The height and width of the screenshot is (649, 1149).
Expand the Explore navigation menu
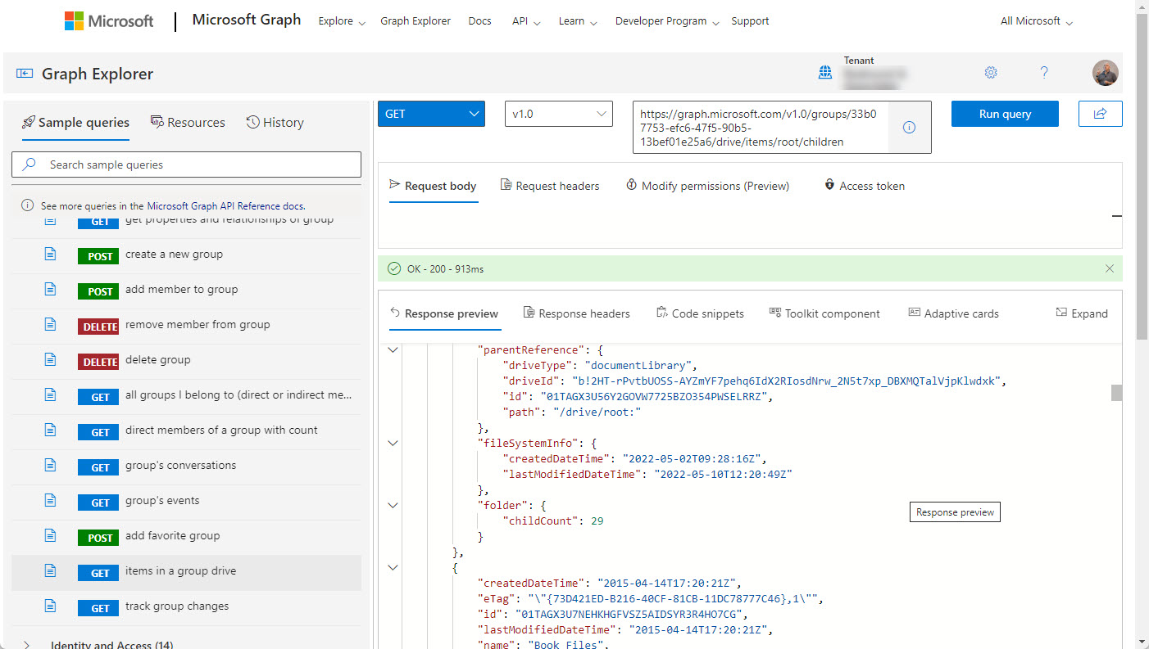[x=342, y=21]
